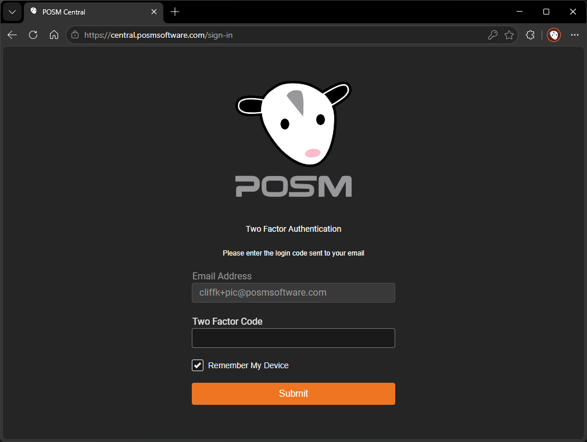
Task: Close the POSM Central tab
Action: tap(154, 12)
